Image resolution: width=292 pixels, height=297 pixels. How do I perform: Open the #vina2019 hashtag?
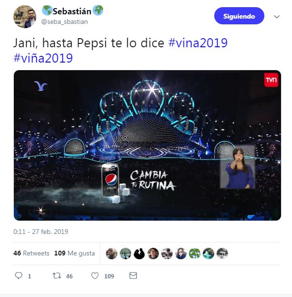[198, 43]
